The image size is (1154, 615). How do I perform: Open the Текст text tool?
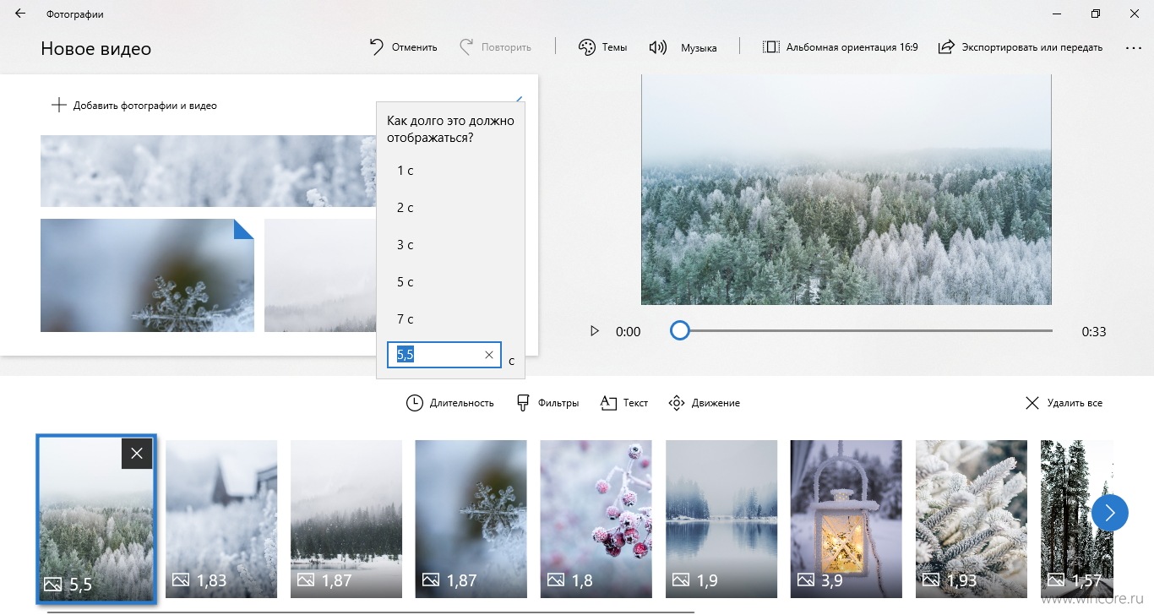624,403
